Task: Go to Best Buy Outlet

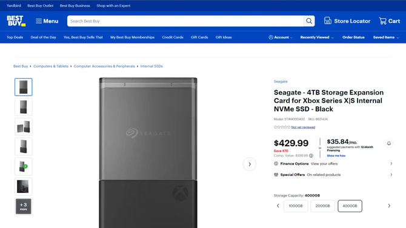Action: [41, 5]
